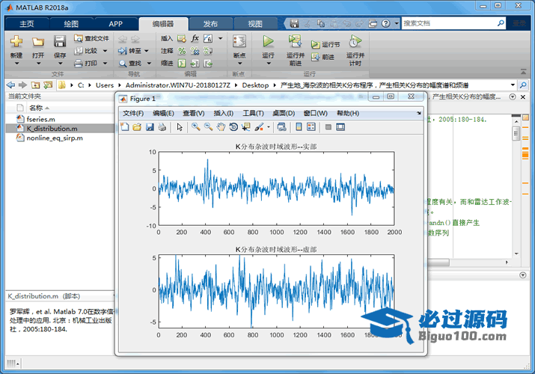Toggle the Zoom In tool in Figure 1
The width and height of the screenshot is (535, 374).
[x=196, y=127]
